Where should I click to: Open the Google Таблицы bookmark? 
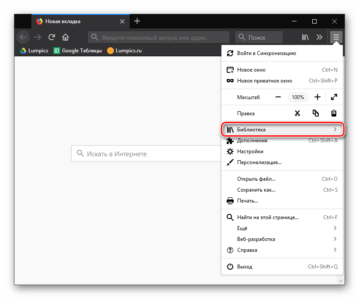[x=78, y=51]
